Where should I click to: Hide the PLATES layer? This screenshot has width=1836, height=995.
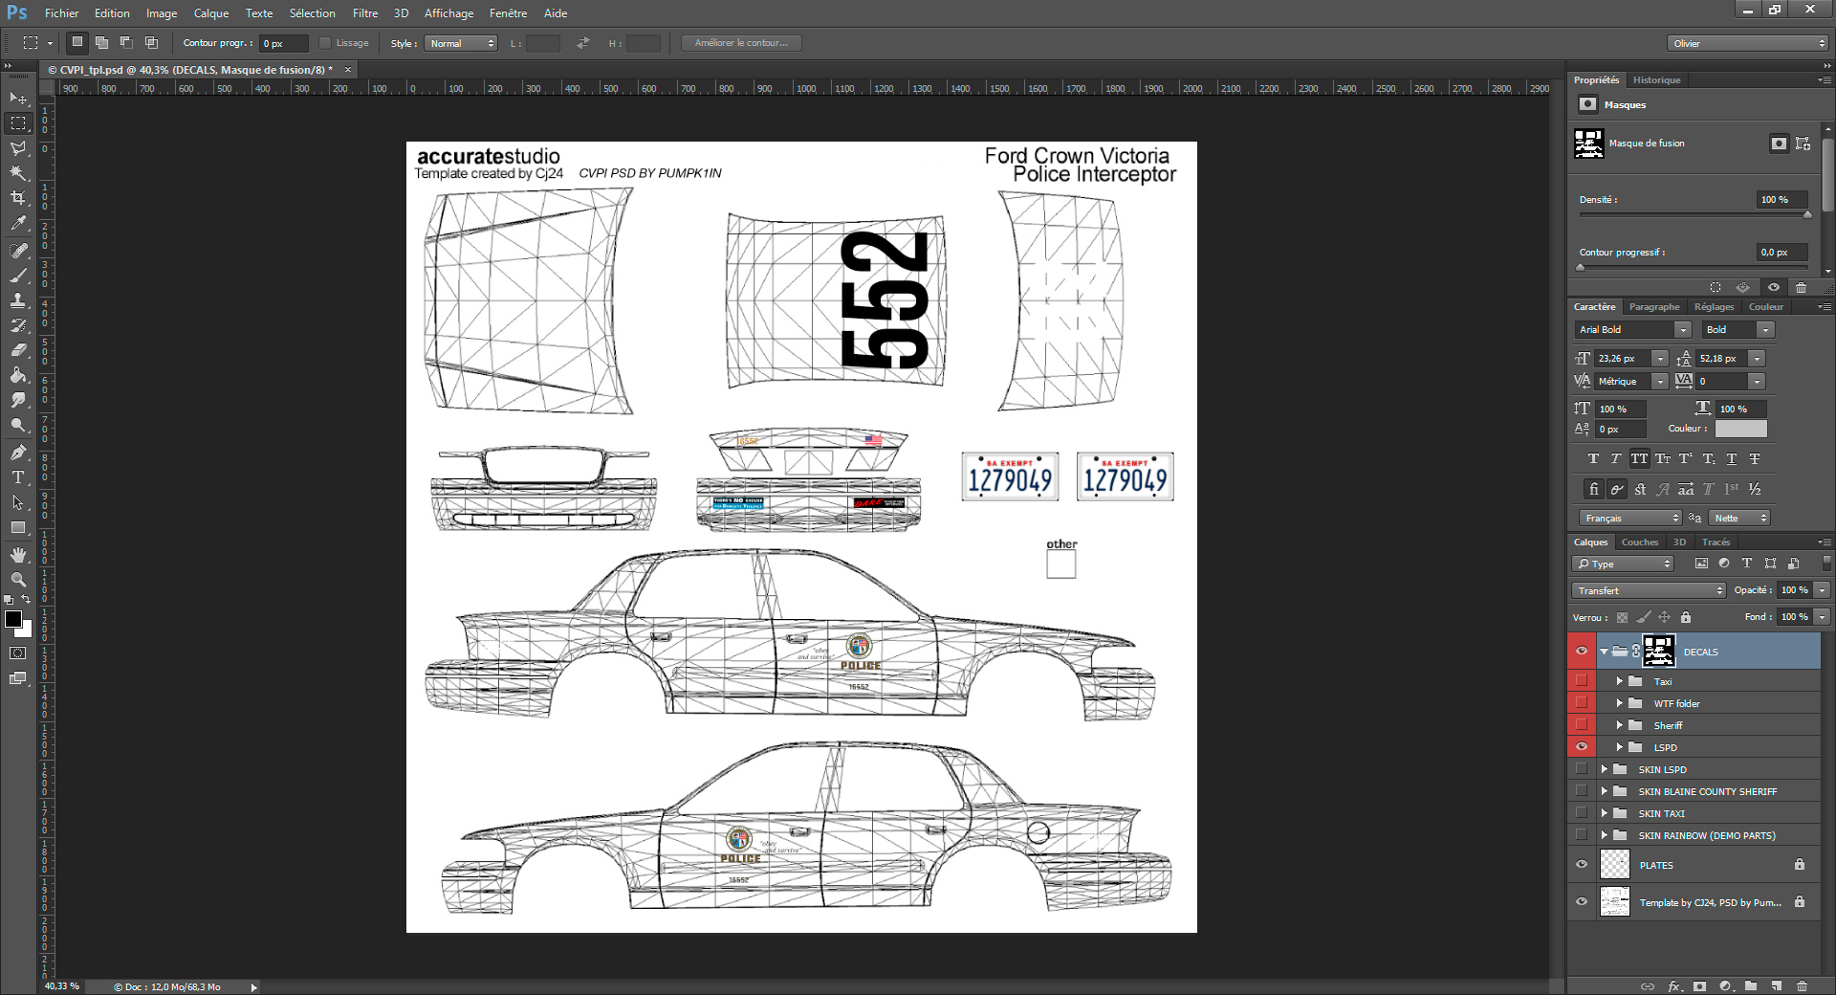pos(1581,865)
